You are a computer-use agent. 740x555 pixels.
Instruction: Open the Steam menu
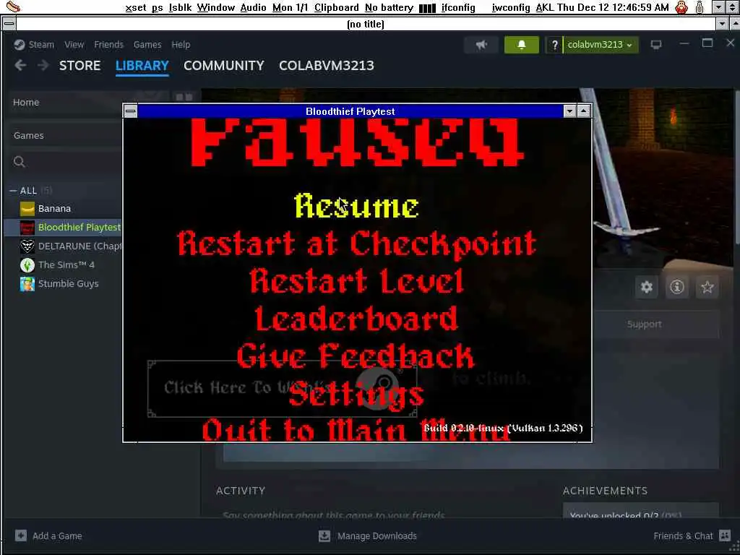click(x=41, y=45)
